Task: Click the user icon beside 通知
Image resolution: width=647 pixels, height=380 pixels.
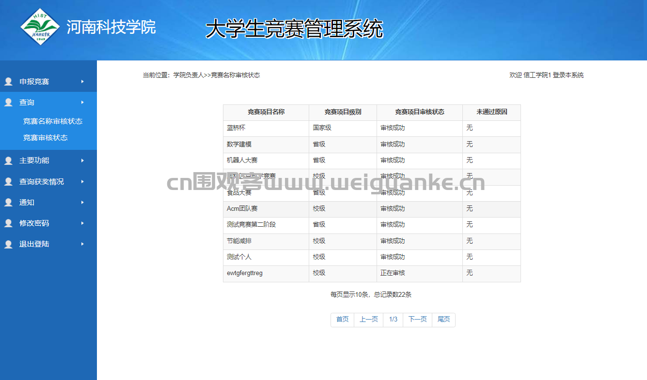Action: click(8, 203)
